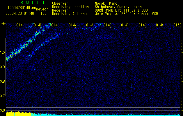183x116 pixels.
Task: Click the 0141 time axis marker
Action: [x=20, y=25]
